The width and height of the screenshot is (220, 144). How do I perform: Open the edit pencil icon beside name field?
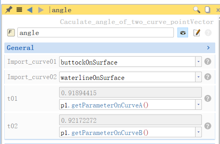pyautogui.click(x=197, y=33)
